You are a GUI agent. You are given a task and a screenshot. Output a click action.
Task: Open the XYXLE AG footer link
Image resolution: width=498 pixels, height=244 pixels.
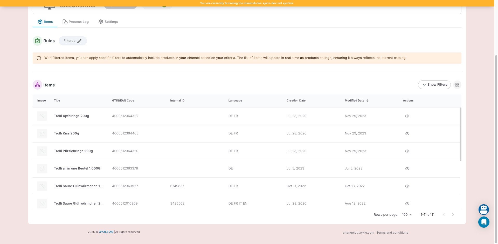106,232
